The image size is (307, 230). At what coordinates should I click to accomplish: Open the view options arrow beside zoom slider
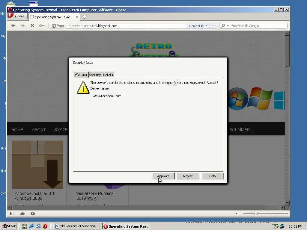pos(237,214)
